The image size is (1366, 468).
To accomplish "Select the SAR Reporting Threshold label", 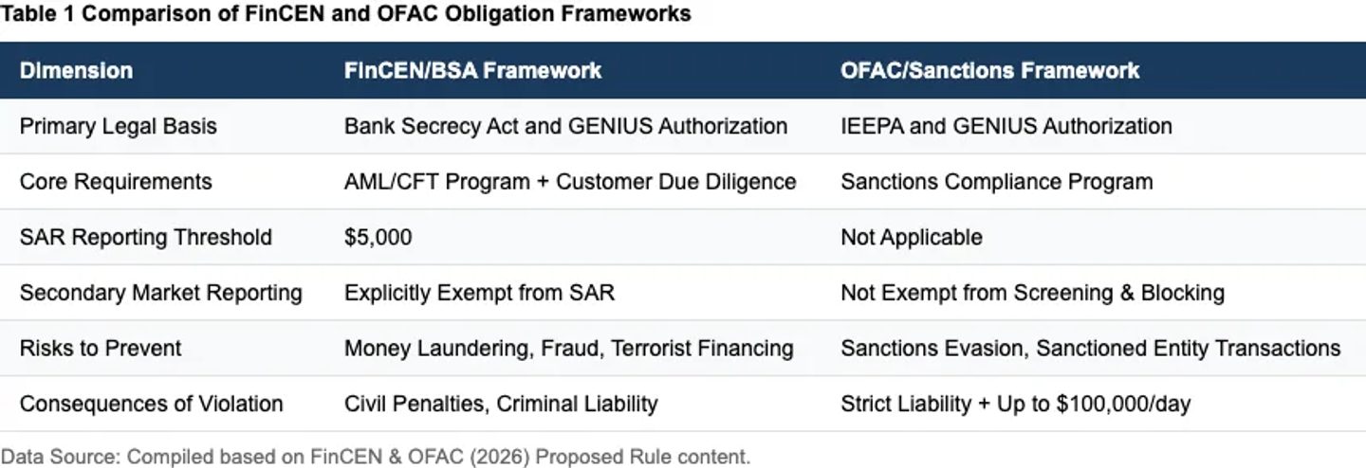I will (x=146, y=237).
